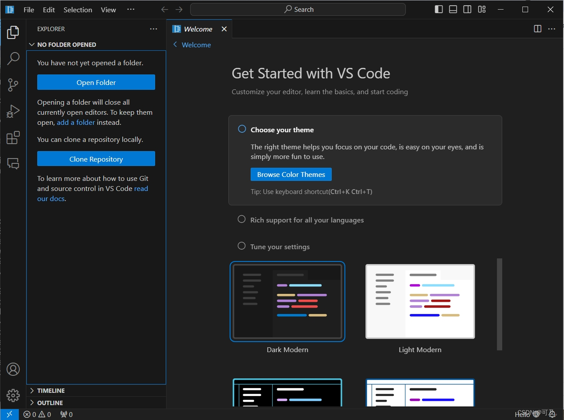Click the Clone Repository button

[96, 159]
